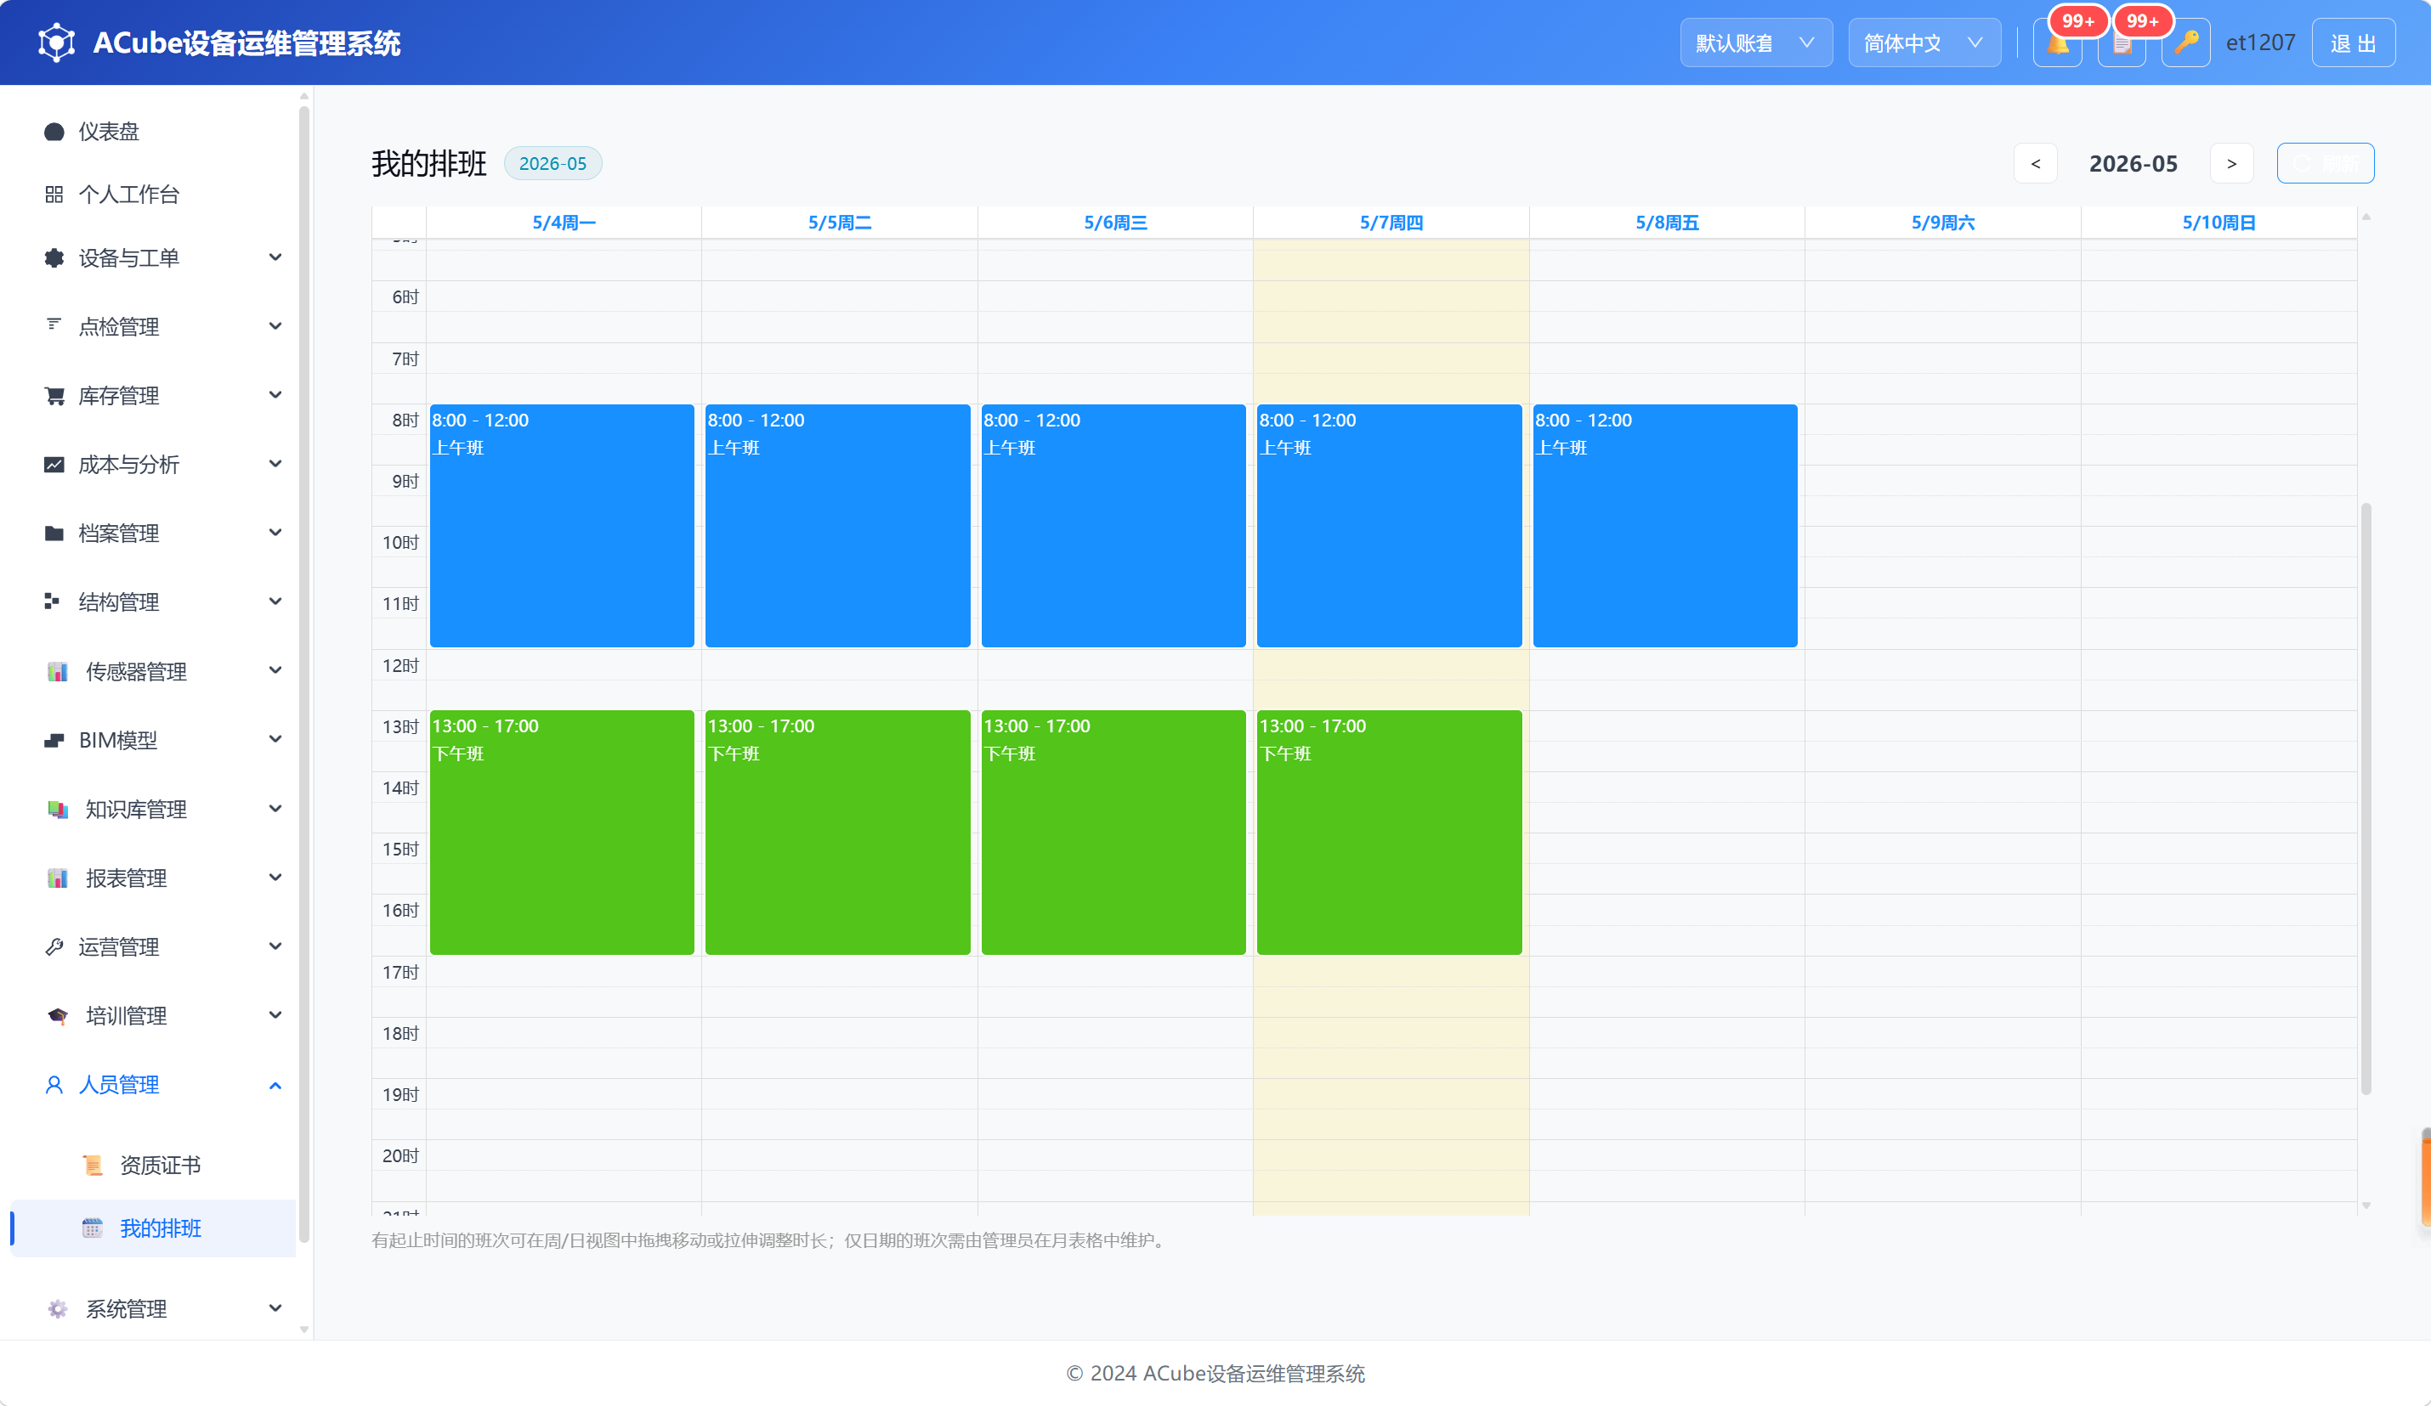Image resolution: width=2431 pixels, height=1406 pixels.
Task: Click the 资质证书 scroll icon
Action: [93, 1165]
